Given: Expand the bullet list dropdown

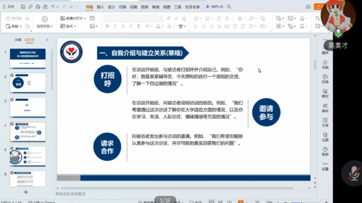Looking at the screenshot, I should (201, 19).
